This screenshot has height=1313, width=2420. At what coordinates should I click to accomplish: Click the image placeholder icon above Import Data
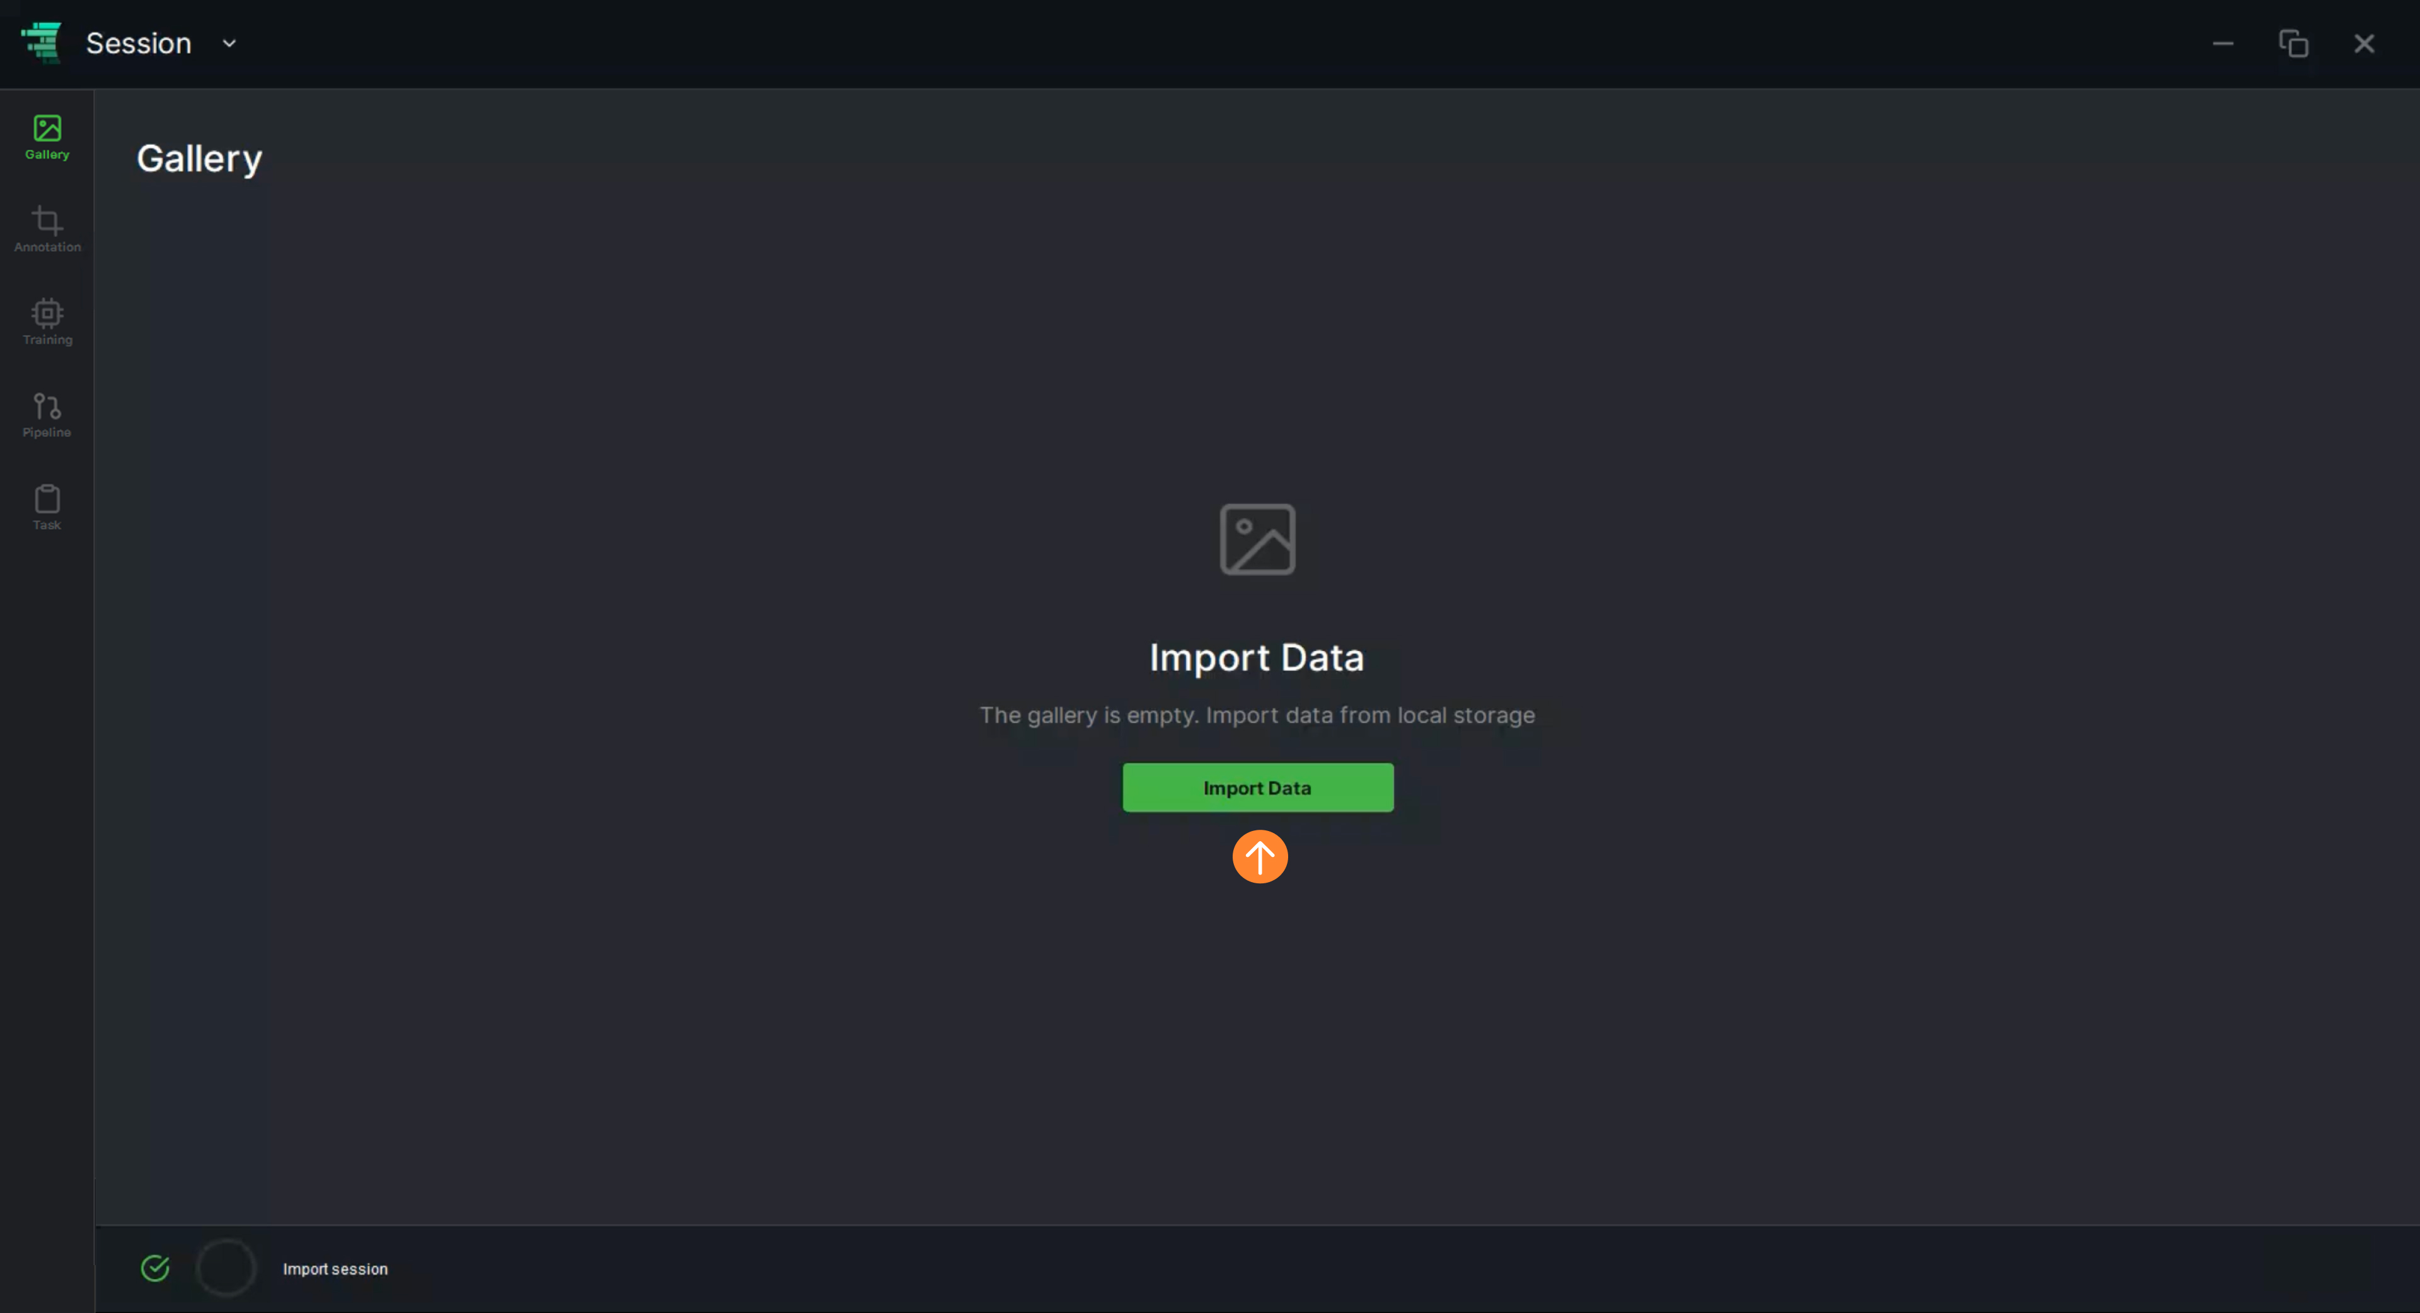[x=1257, y=538]
